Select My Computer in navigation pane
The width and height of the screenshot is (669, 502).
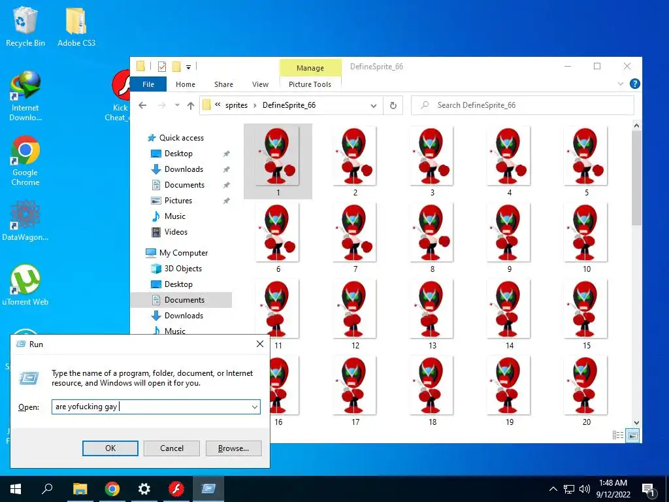184,253
